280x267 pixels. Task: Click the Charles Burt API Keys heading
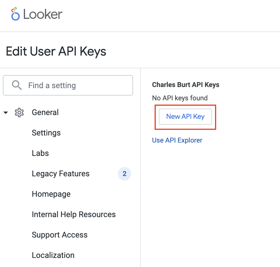tap(186, 84)
